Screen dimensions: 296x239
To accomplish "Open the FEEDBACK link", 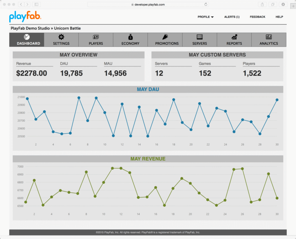I will click(257, 17).
